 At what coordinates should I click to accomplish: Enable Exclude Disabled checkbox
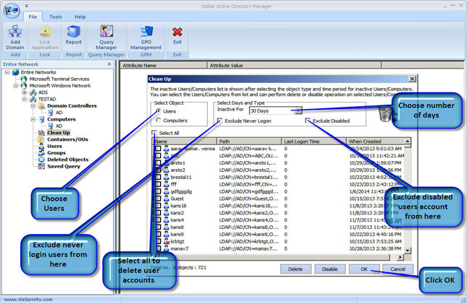click(x=308, y=121)
